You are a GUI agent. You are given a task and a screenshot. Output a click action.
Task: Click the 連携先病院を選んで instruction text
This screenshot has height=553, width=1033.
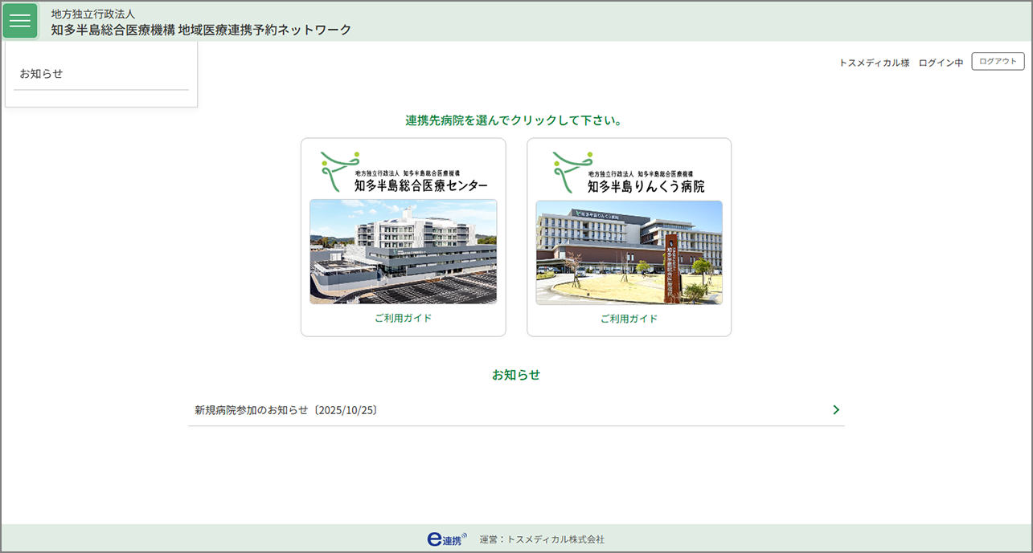click(514, 120)
